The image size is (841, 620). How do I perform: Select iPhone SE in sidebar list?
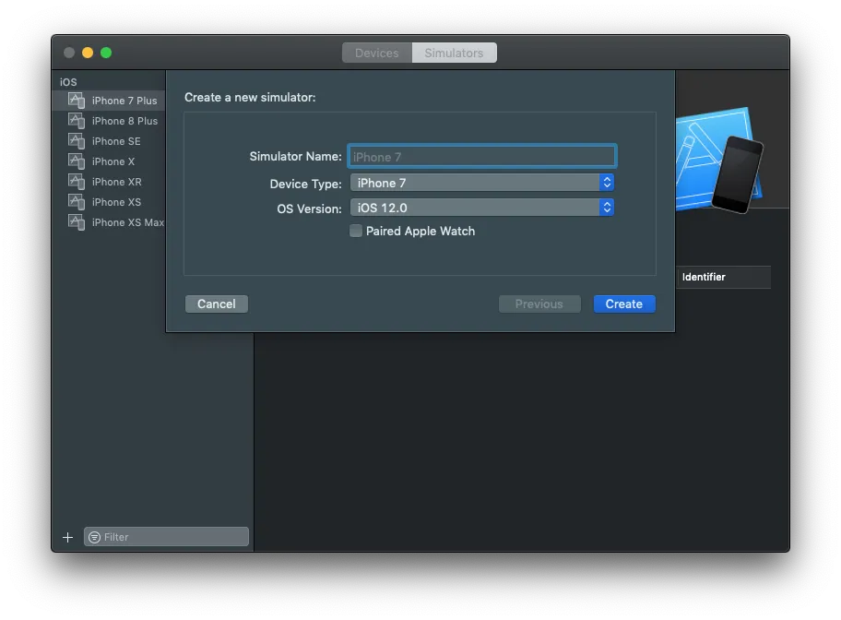(109, 141)
